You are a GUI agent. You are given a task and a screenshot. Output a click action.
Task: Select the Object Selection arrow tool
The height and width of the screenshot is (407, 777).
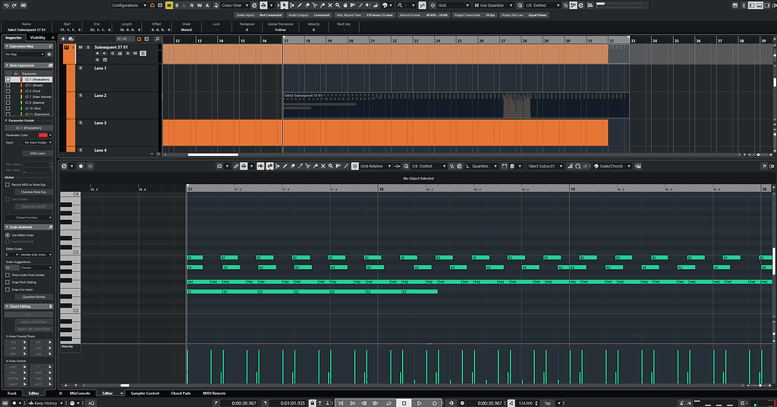(284, 5)
